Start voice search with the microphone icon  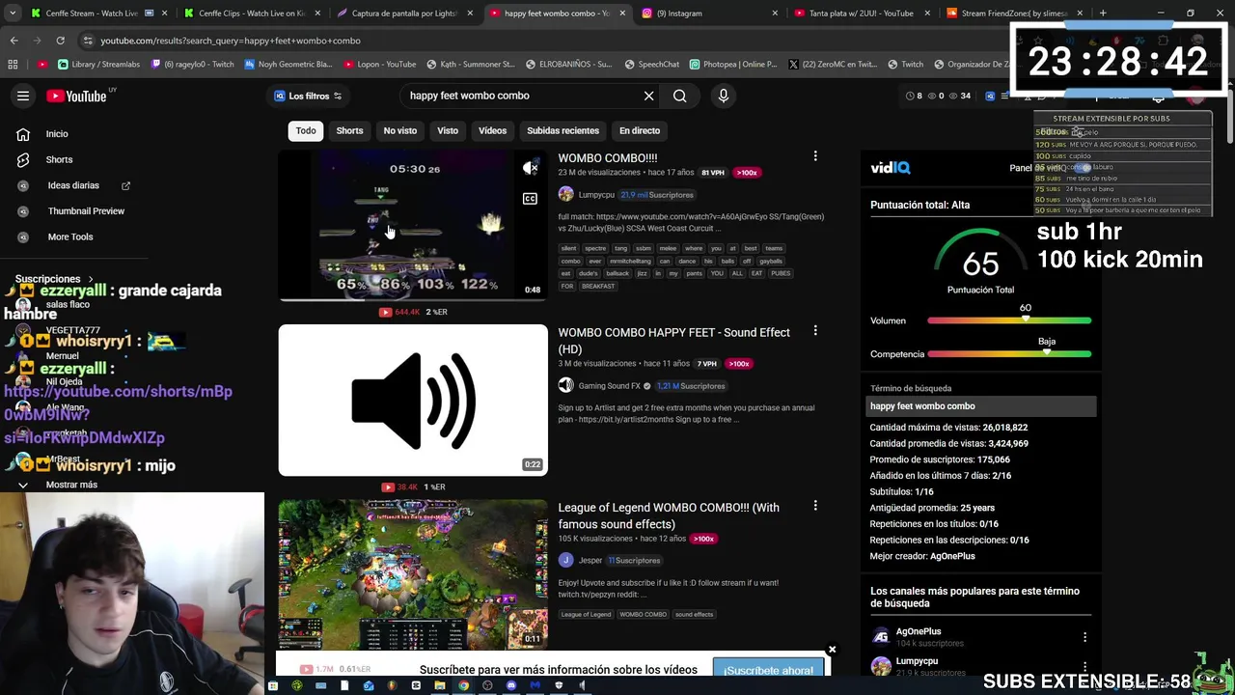724,96
